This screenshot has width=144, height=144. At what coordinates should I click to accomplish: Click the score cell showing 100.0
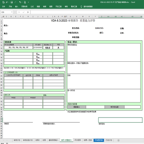(48, 48)
